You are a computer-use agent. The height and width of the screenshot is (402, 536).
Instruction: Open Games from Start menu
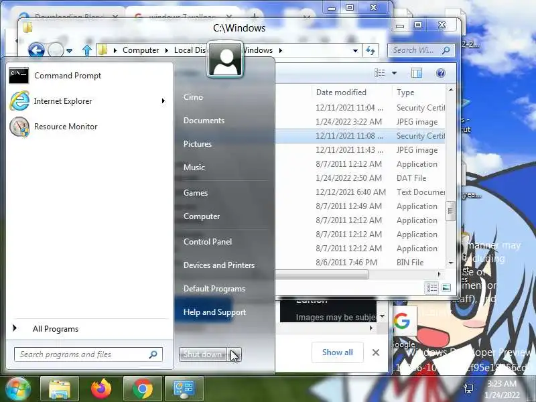point(196,193)
